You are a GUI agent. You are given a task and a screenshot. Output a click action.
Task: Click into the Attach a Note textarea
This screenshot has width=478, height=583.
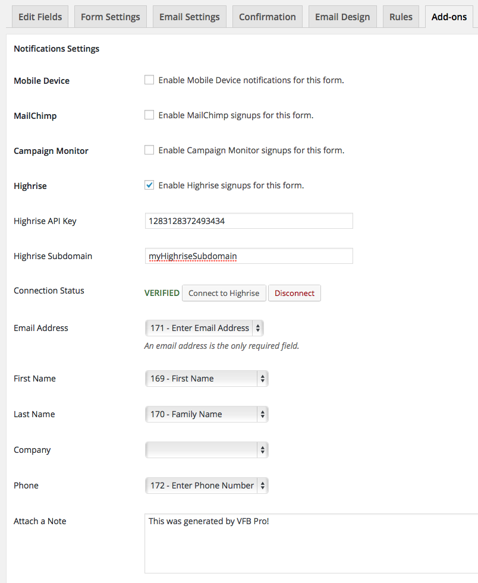(312, 544)
